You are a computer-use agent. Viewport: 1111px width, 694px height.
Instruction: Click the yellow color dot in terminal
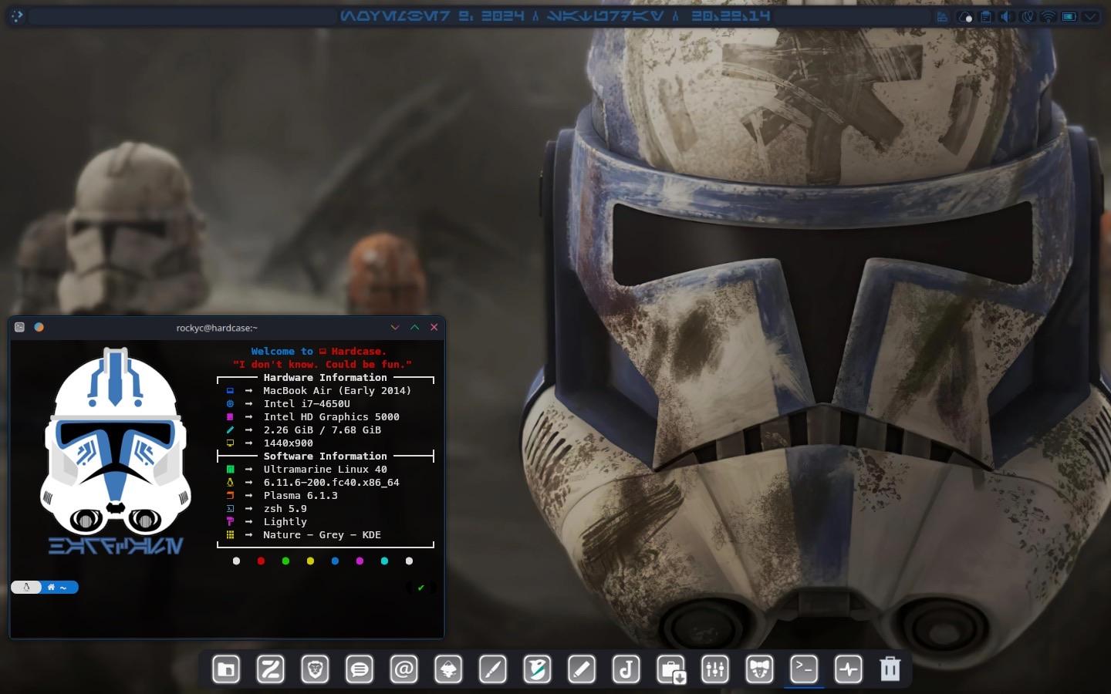(x=310, y=561)
